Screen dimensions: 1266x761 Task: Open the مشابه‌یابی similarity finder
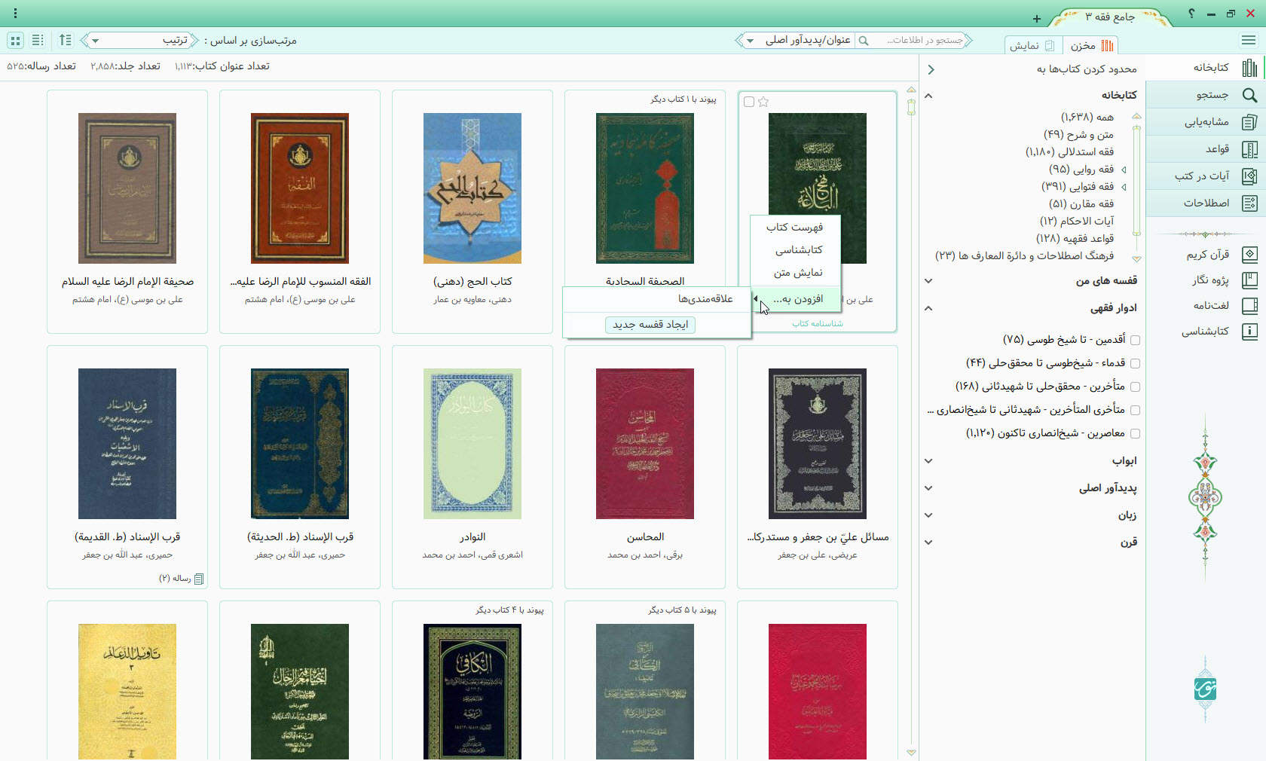[x=1206, y=122]
